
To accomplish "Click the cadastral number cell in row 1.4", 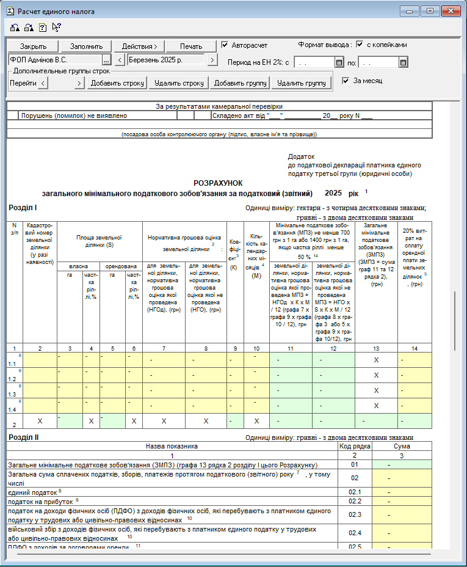I will pos(40,406).
